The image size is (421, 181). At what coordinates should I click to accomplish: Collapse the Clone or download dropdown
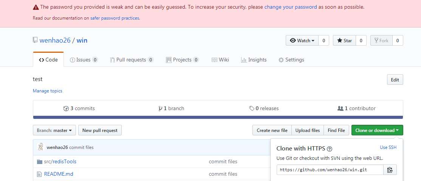click(x=377, y=130)
